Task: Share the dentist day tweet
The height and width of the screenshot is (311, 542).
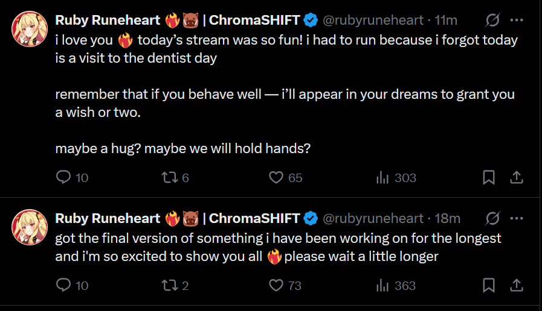Action: 517,178
